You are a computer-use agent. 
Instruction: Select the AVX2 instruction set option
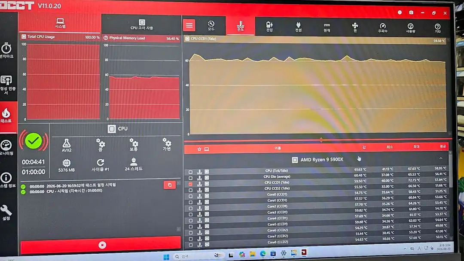tap(67, 146)
